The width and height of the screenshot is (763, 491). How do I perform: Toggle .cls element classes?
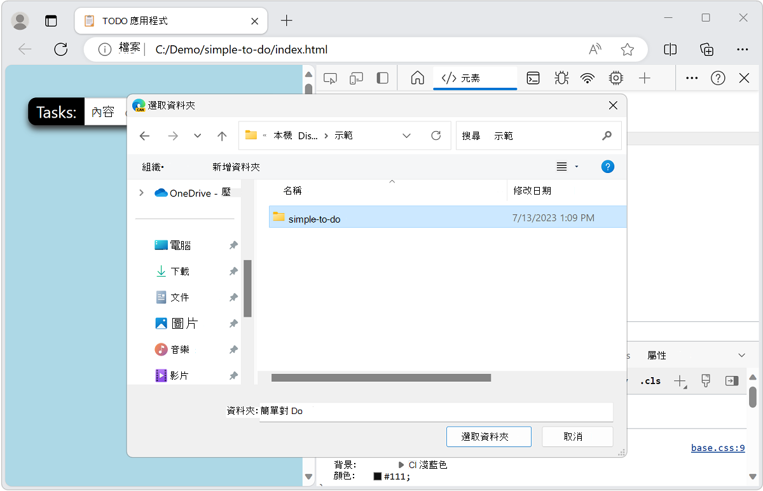click(650, 381)
